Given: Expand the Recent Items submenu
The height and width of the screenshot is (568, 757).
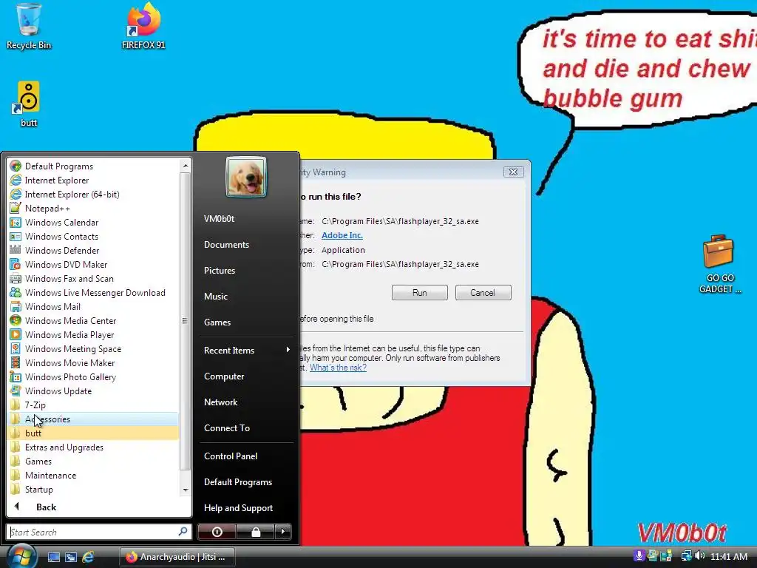Looking at the screenshot, I should tap(246, 350).
